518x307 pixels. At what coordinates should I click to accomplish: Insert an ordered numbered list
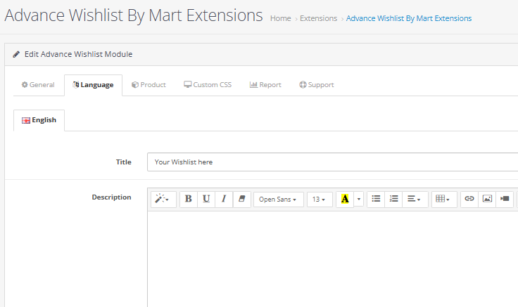tap(394, 199)
